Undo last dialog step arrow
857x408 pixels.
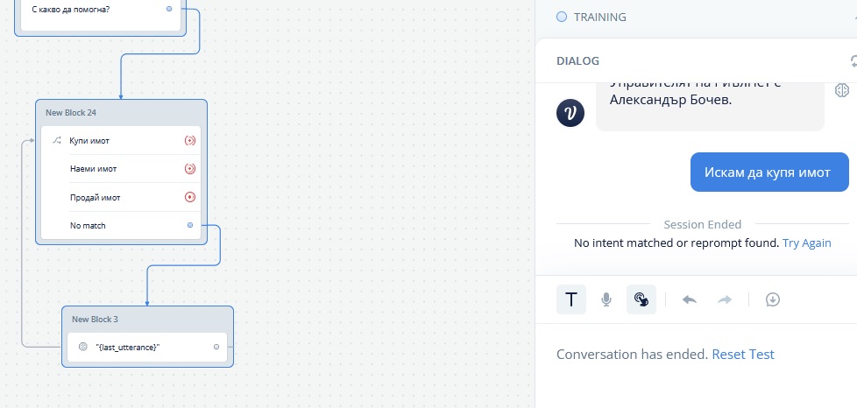point(690,299)
